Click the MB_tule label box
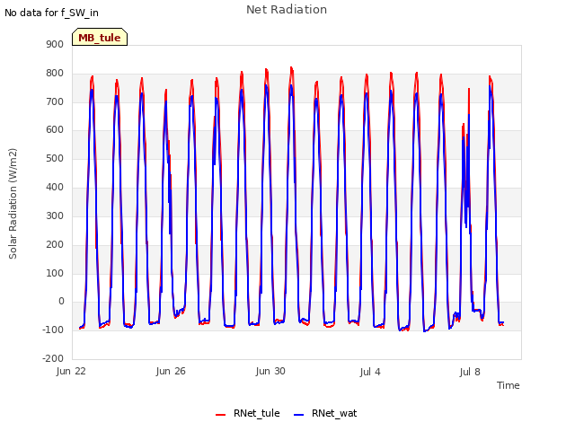This screenshot has width=575, height=431. pyautogui.click(x=100, y=37)
